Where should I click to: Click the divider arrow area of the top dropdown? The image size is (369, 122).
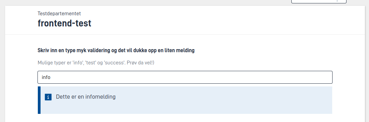click(x=337, y=1)
